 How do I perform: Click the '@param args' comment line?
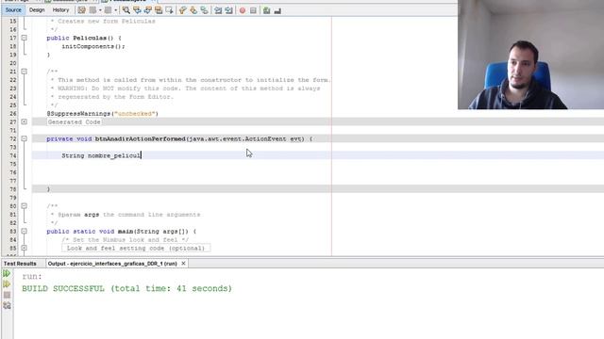point(126,215)
